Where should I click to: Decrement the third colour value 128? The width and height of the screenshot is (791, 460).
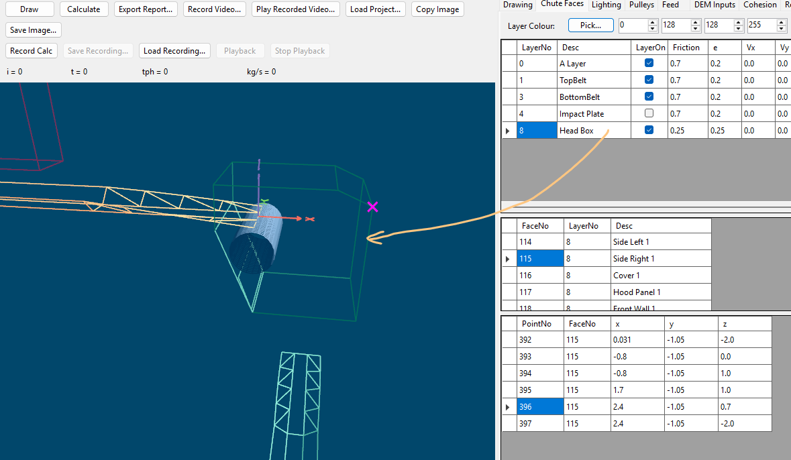point(739,28)
